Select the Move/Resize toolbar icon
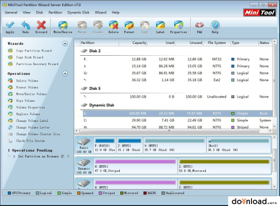 63,25
